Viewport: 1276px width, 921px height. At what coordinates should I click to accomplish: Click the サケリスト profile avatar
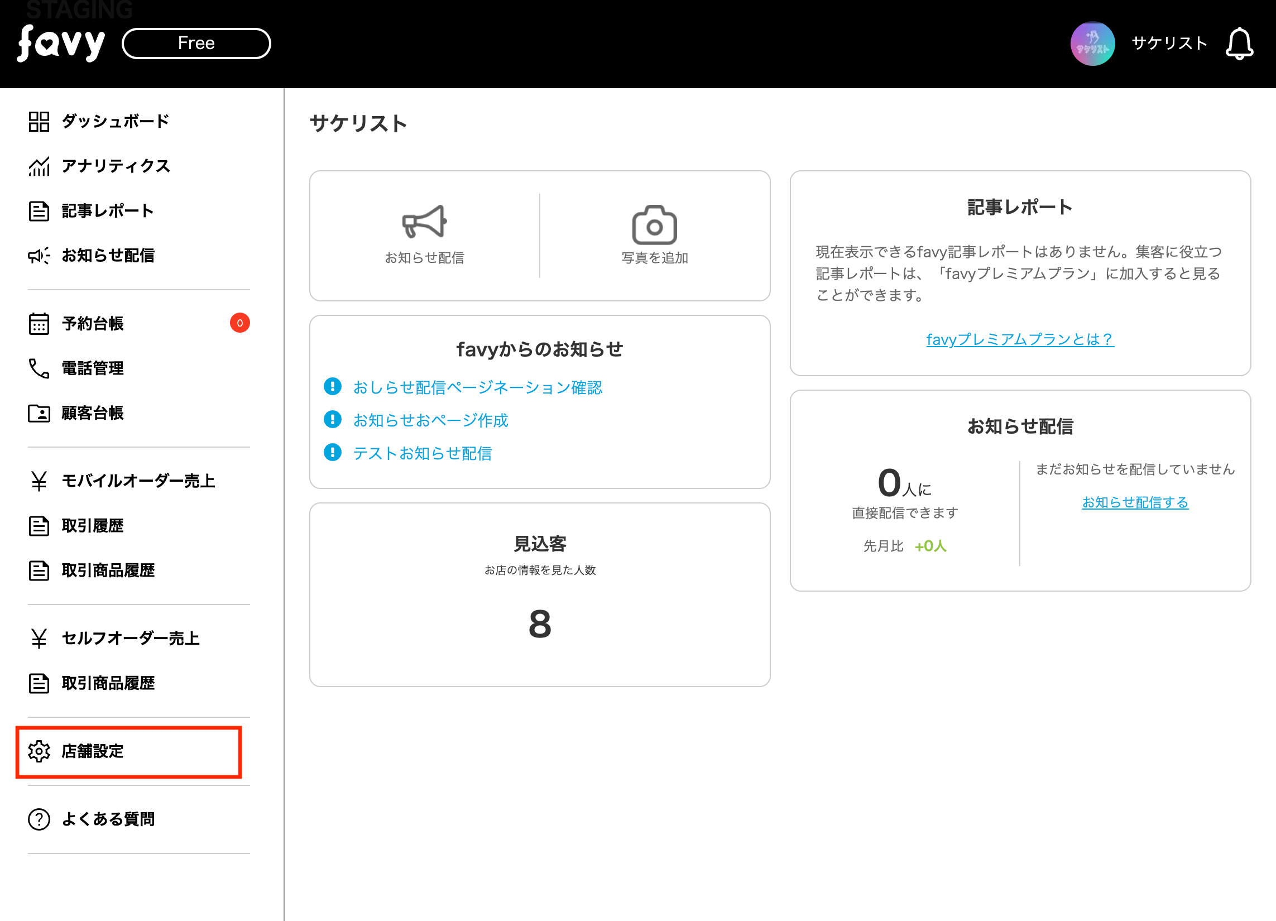tap(1092, 44)
